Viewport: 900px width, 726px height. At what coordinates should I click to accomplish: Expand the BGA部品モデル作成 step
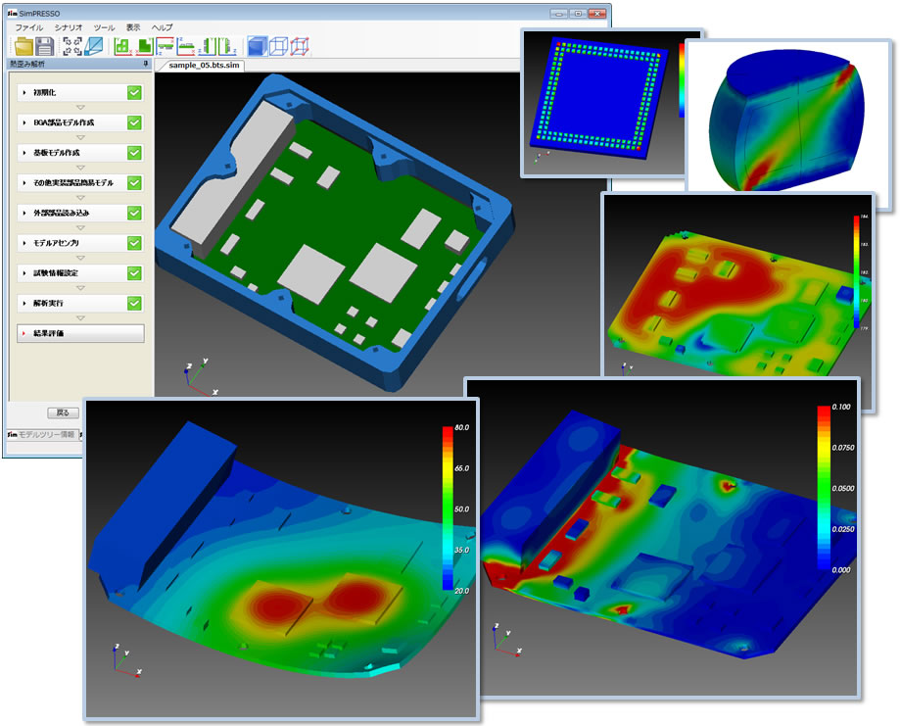tap(24, 123)
